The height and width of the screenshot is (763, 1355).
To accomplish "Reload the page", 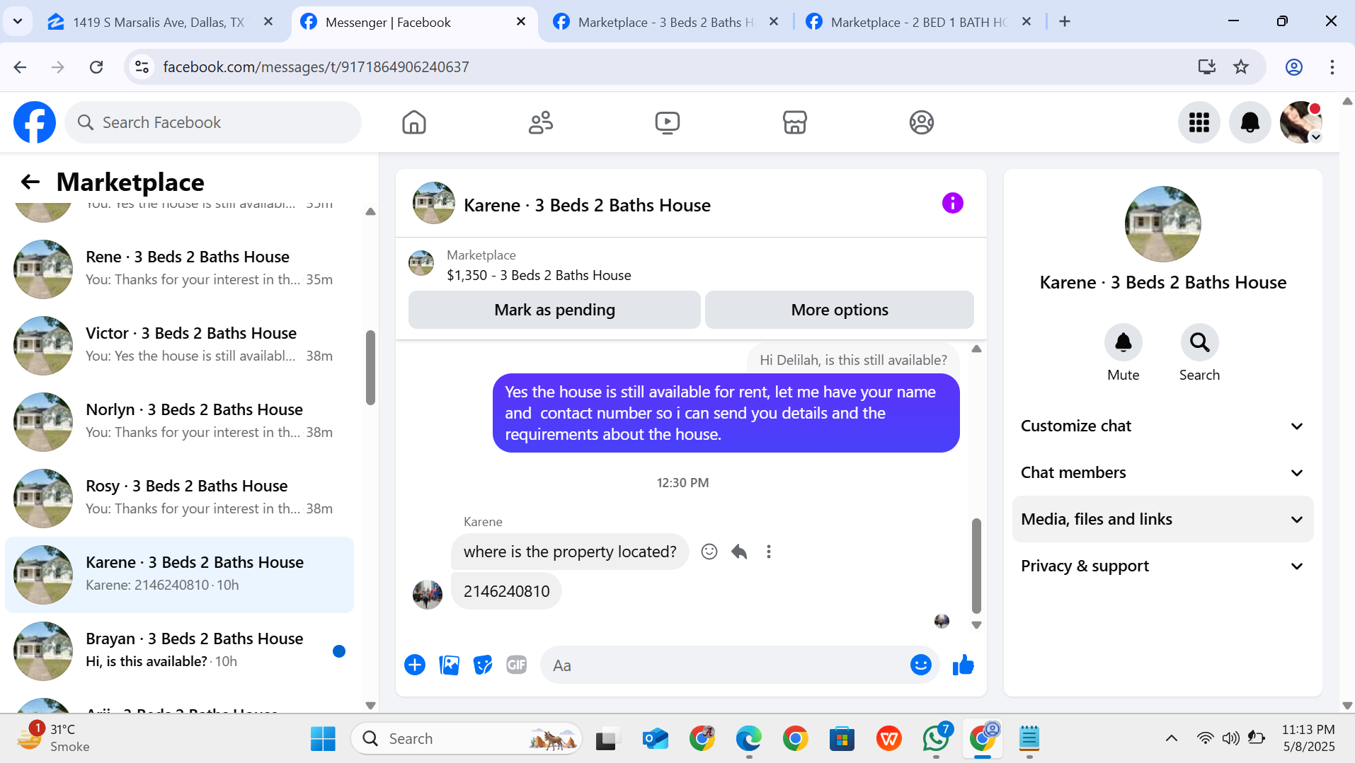I will pyautogui.click(x=96, y=67).
